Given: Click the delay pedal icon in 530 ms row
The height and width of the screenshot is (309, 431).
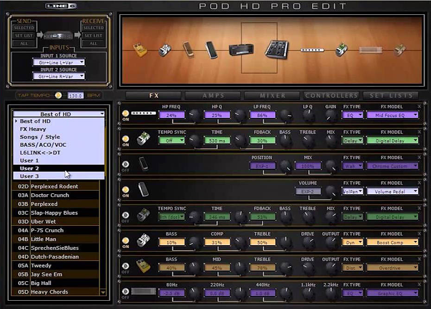Looking at the screenshot, I should [143, 139].
